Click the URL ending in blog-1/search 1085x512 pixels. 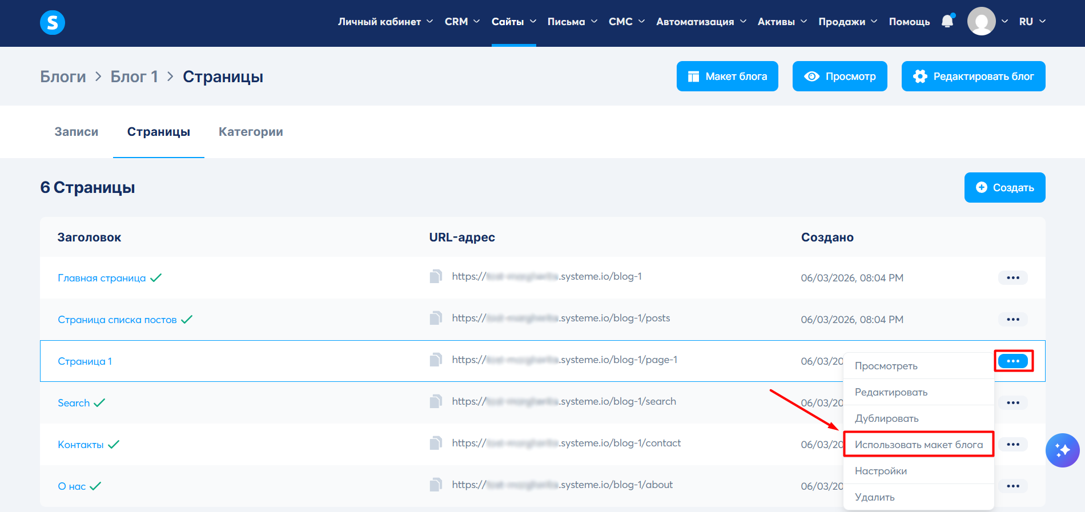[564, 401]
